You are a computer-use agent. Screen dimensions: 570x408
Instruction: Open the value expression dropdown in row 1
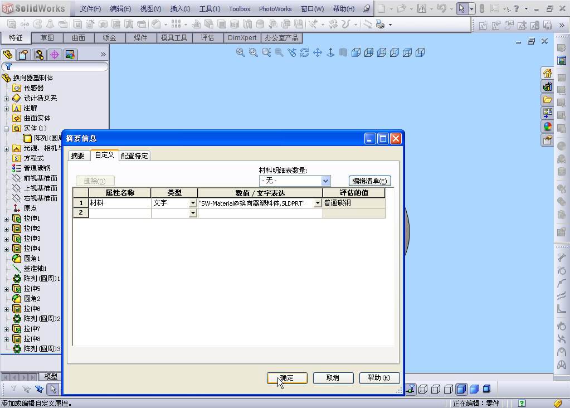(318, 203)
